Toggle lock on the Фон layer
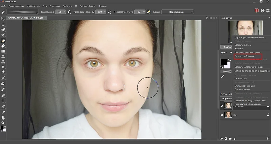This screenshot has height=144, width=271. coord(268,115)
